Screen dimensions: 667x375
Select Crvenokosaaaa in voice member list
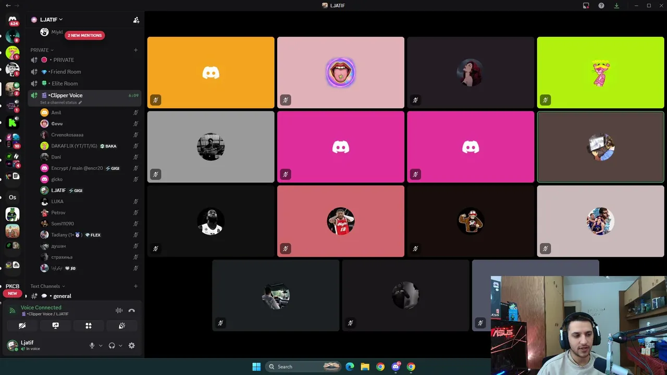89,135
